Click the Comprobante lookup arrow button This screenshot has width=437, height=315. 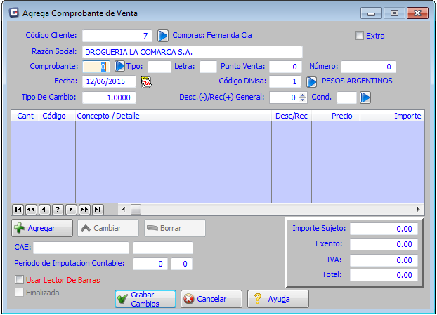(119, 66)
